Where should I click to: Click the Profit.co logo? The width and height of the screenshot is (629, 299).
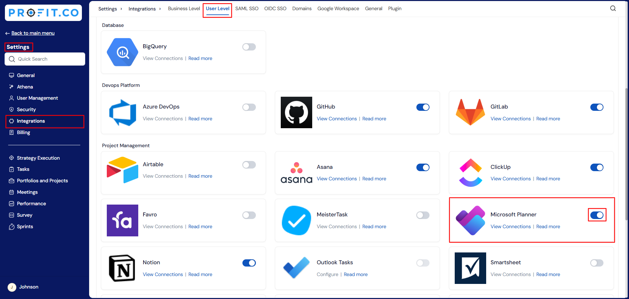tap(44, 13)
